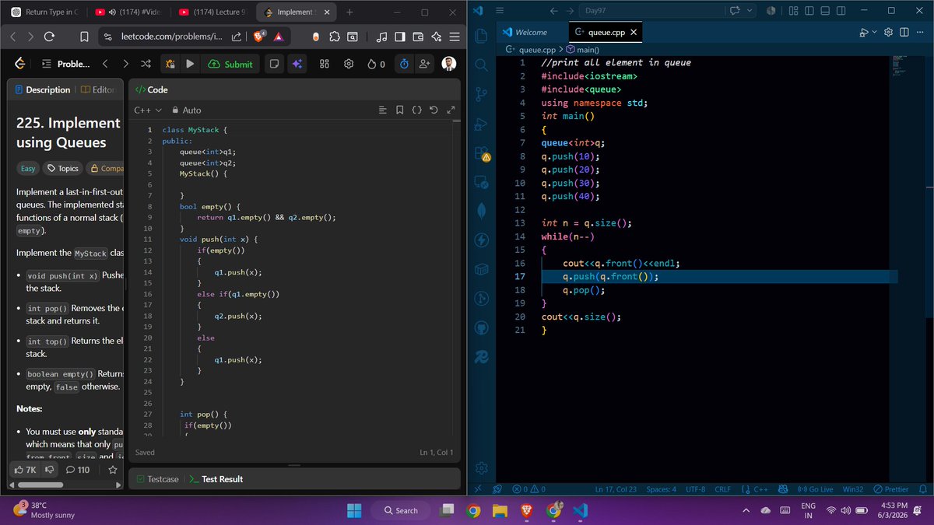Select CRLF end-of-line sequence in status bar

click(722, 489)
